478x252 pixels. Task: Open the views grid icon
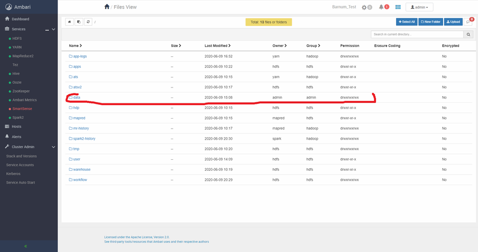pos(398,7)
